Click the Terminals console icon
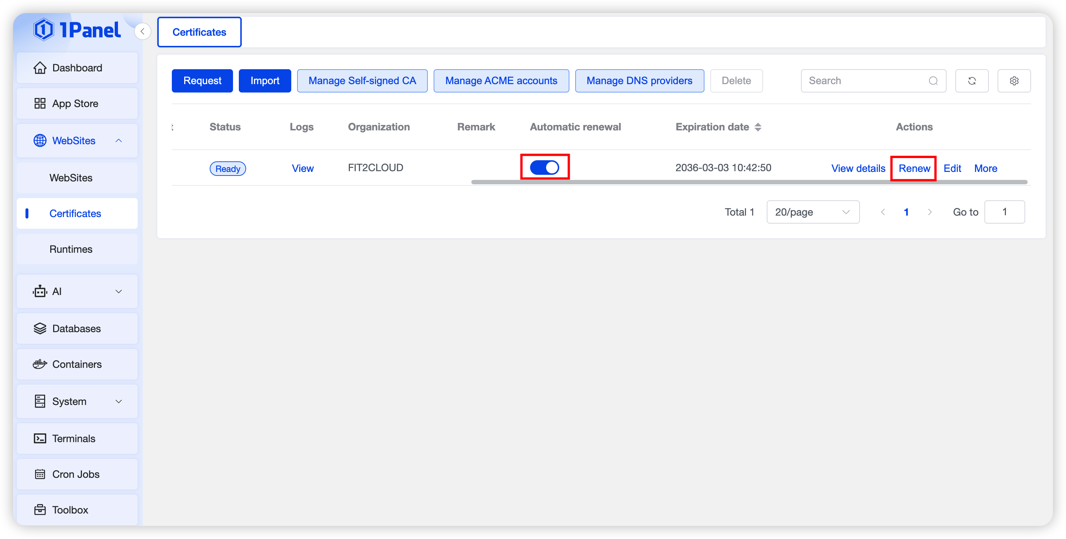 (x=40, y=438)
